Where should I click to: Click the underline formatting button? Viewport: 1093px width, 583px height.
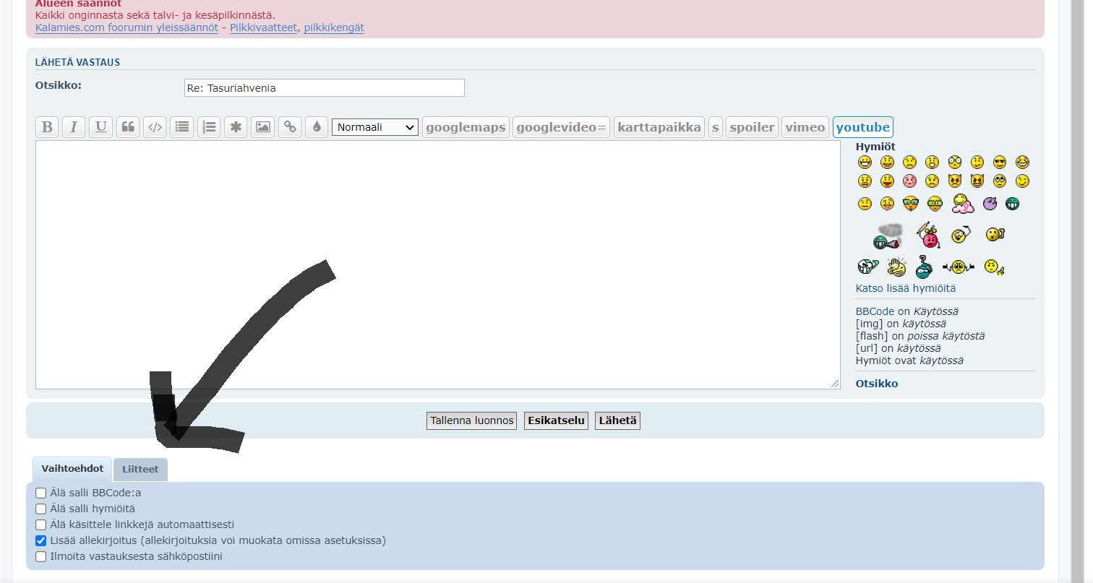(101, 127)
